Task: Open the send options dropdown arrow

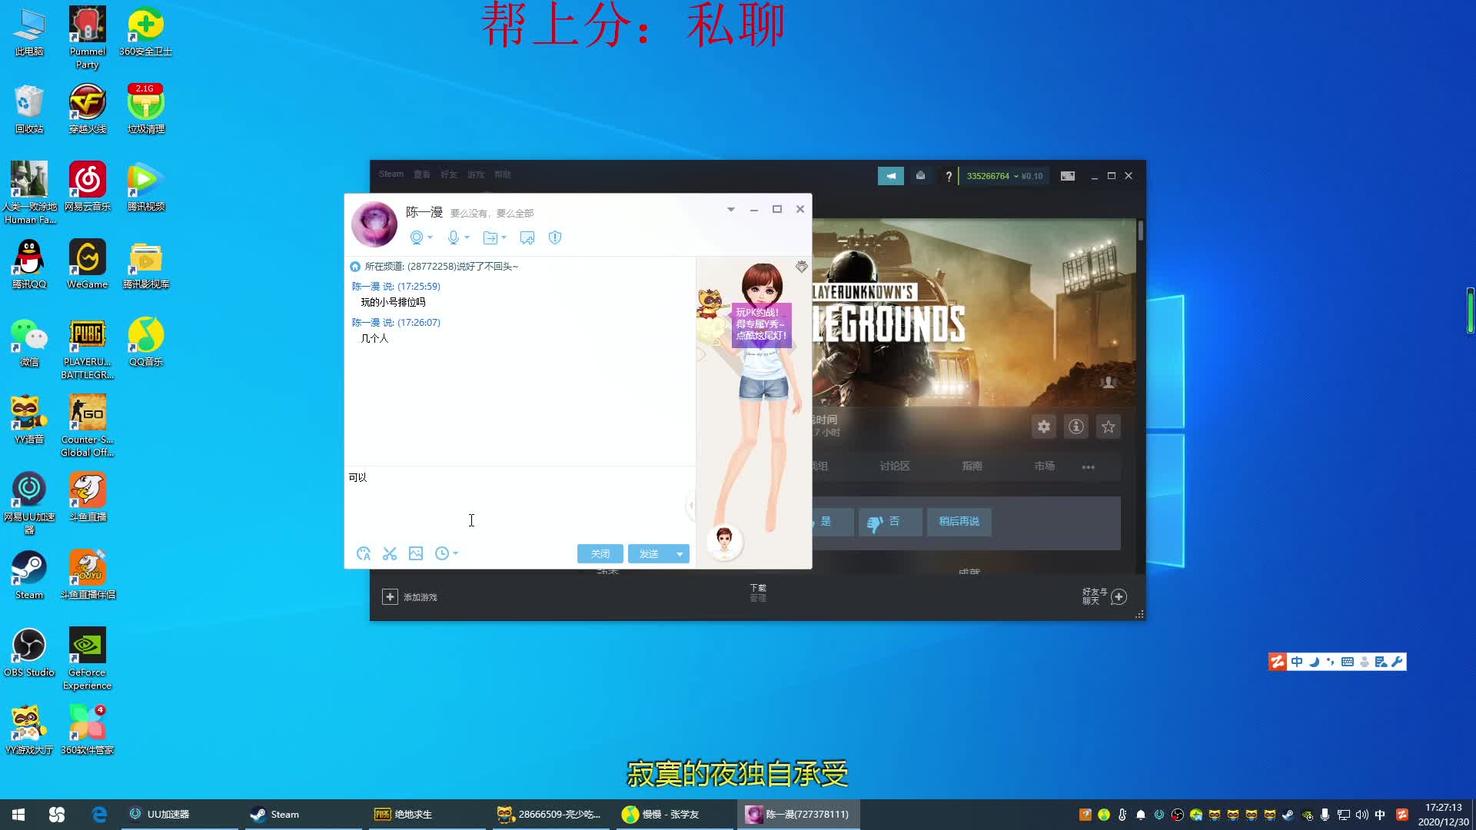Action: pyautogui.click(x=680, y=554)
